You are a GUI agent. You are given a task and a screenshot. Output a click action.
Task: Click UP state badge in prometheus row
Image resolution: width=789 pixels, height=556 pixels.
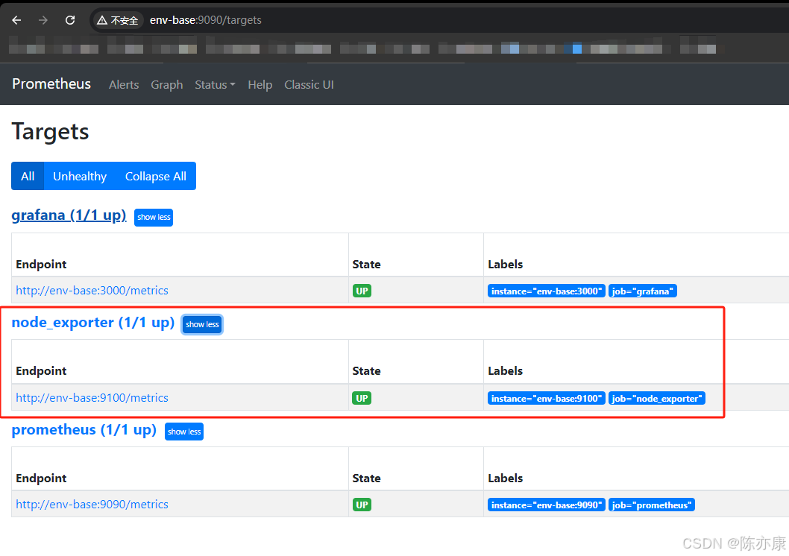click(x=362, y=505)
